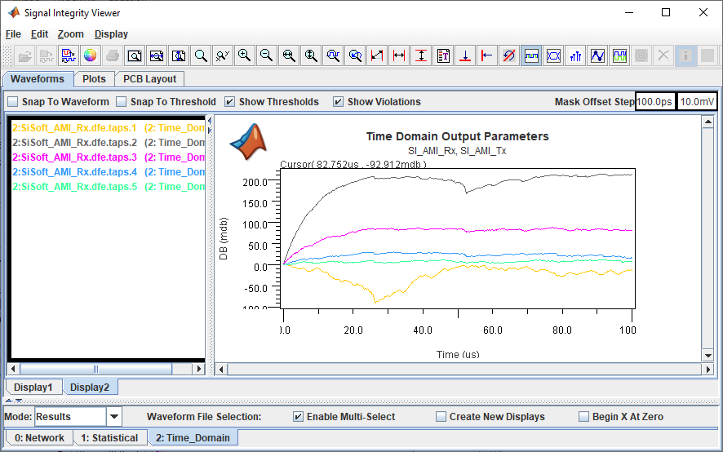Switch to the Display2 tab
Image resolution: width=723 pixels, height=452 pixels.
(90, 387)
